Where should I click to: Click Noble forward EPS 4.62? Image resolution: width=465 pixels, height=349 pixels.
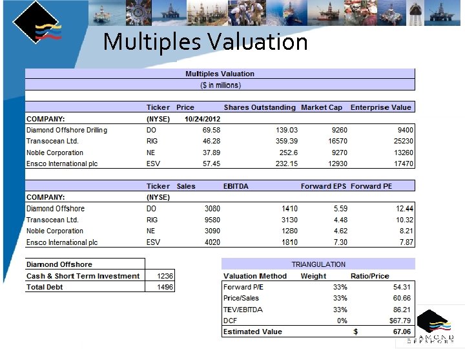point(340,231)
